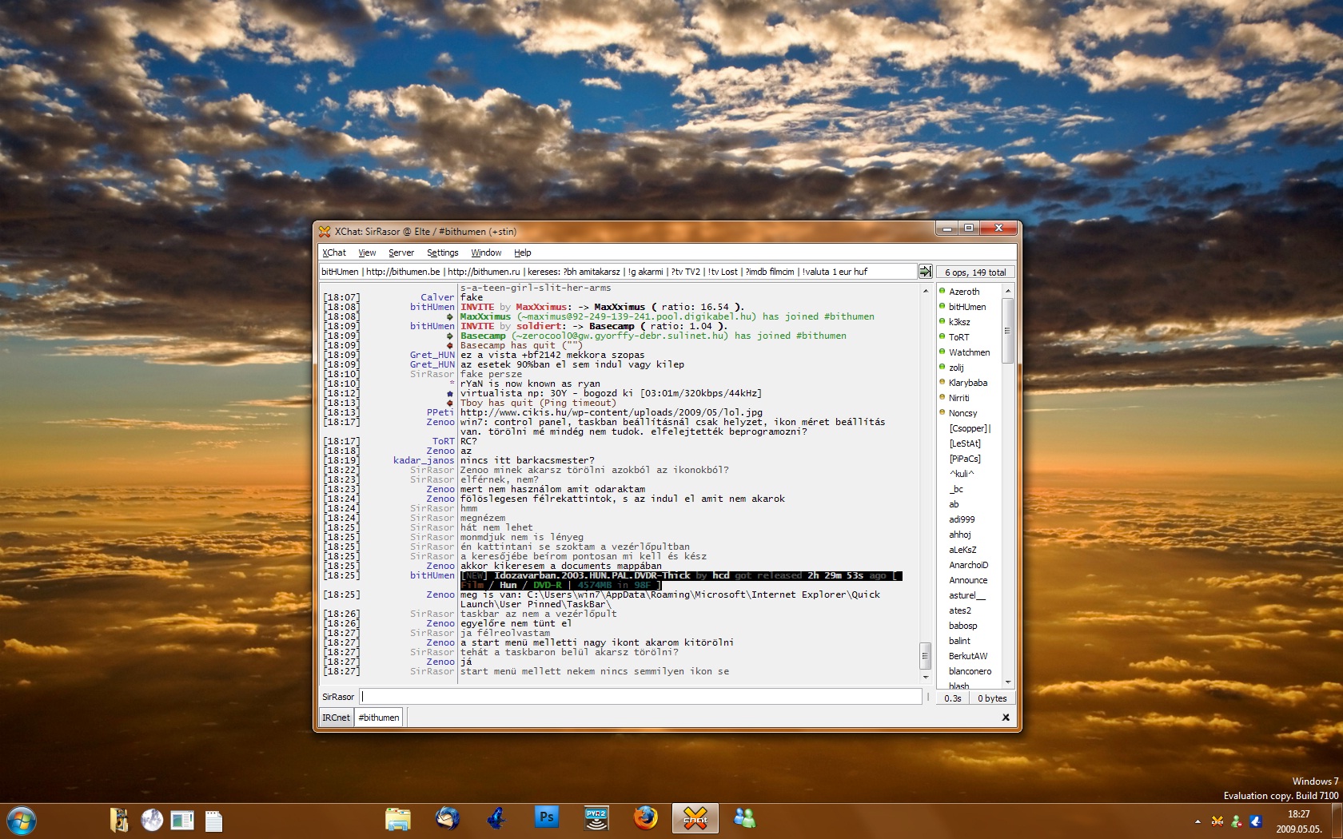
Task: Open the cikis.hu lol.jpg link
Action: [x=612, y=412]
